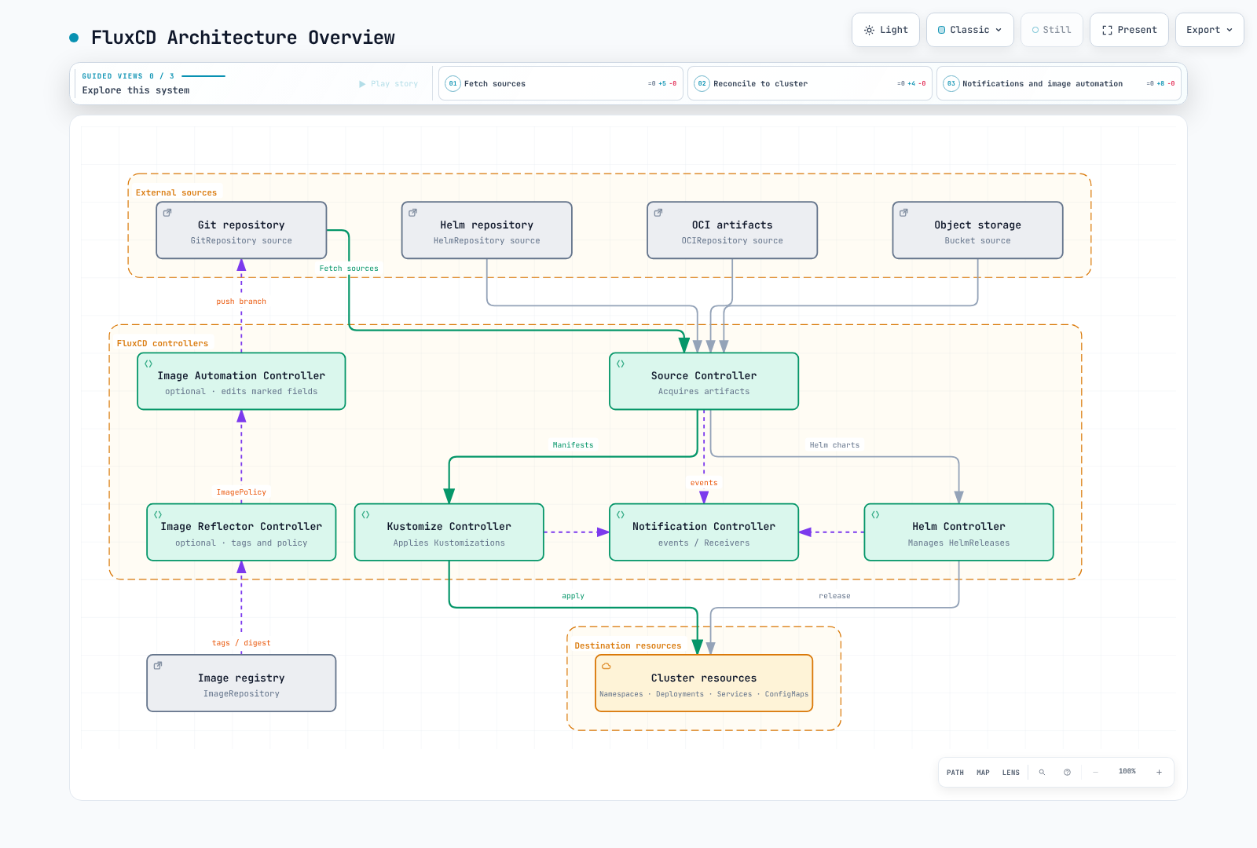Toggle LENS mode in bottom toolbar
This screenshot has width=1257, height=848.
point(1011,773)
